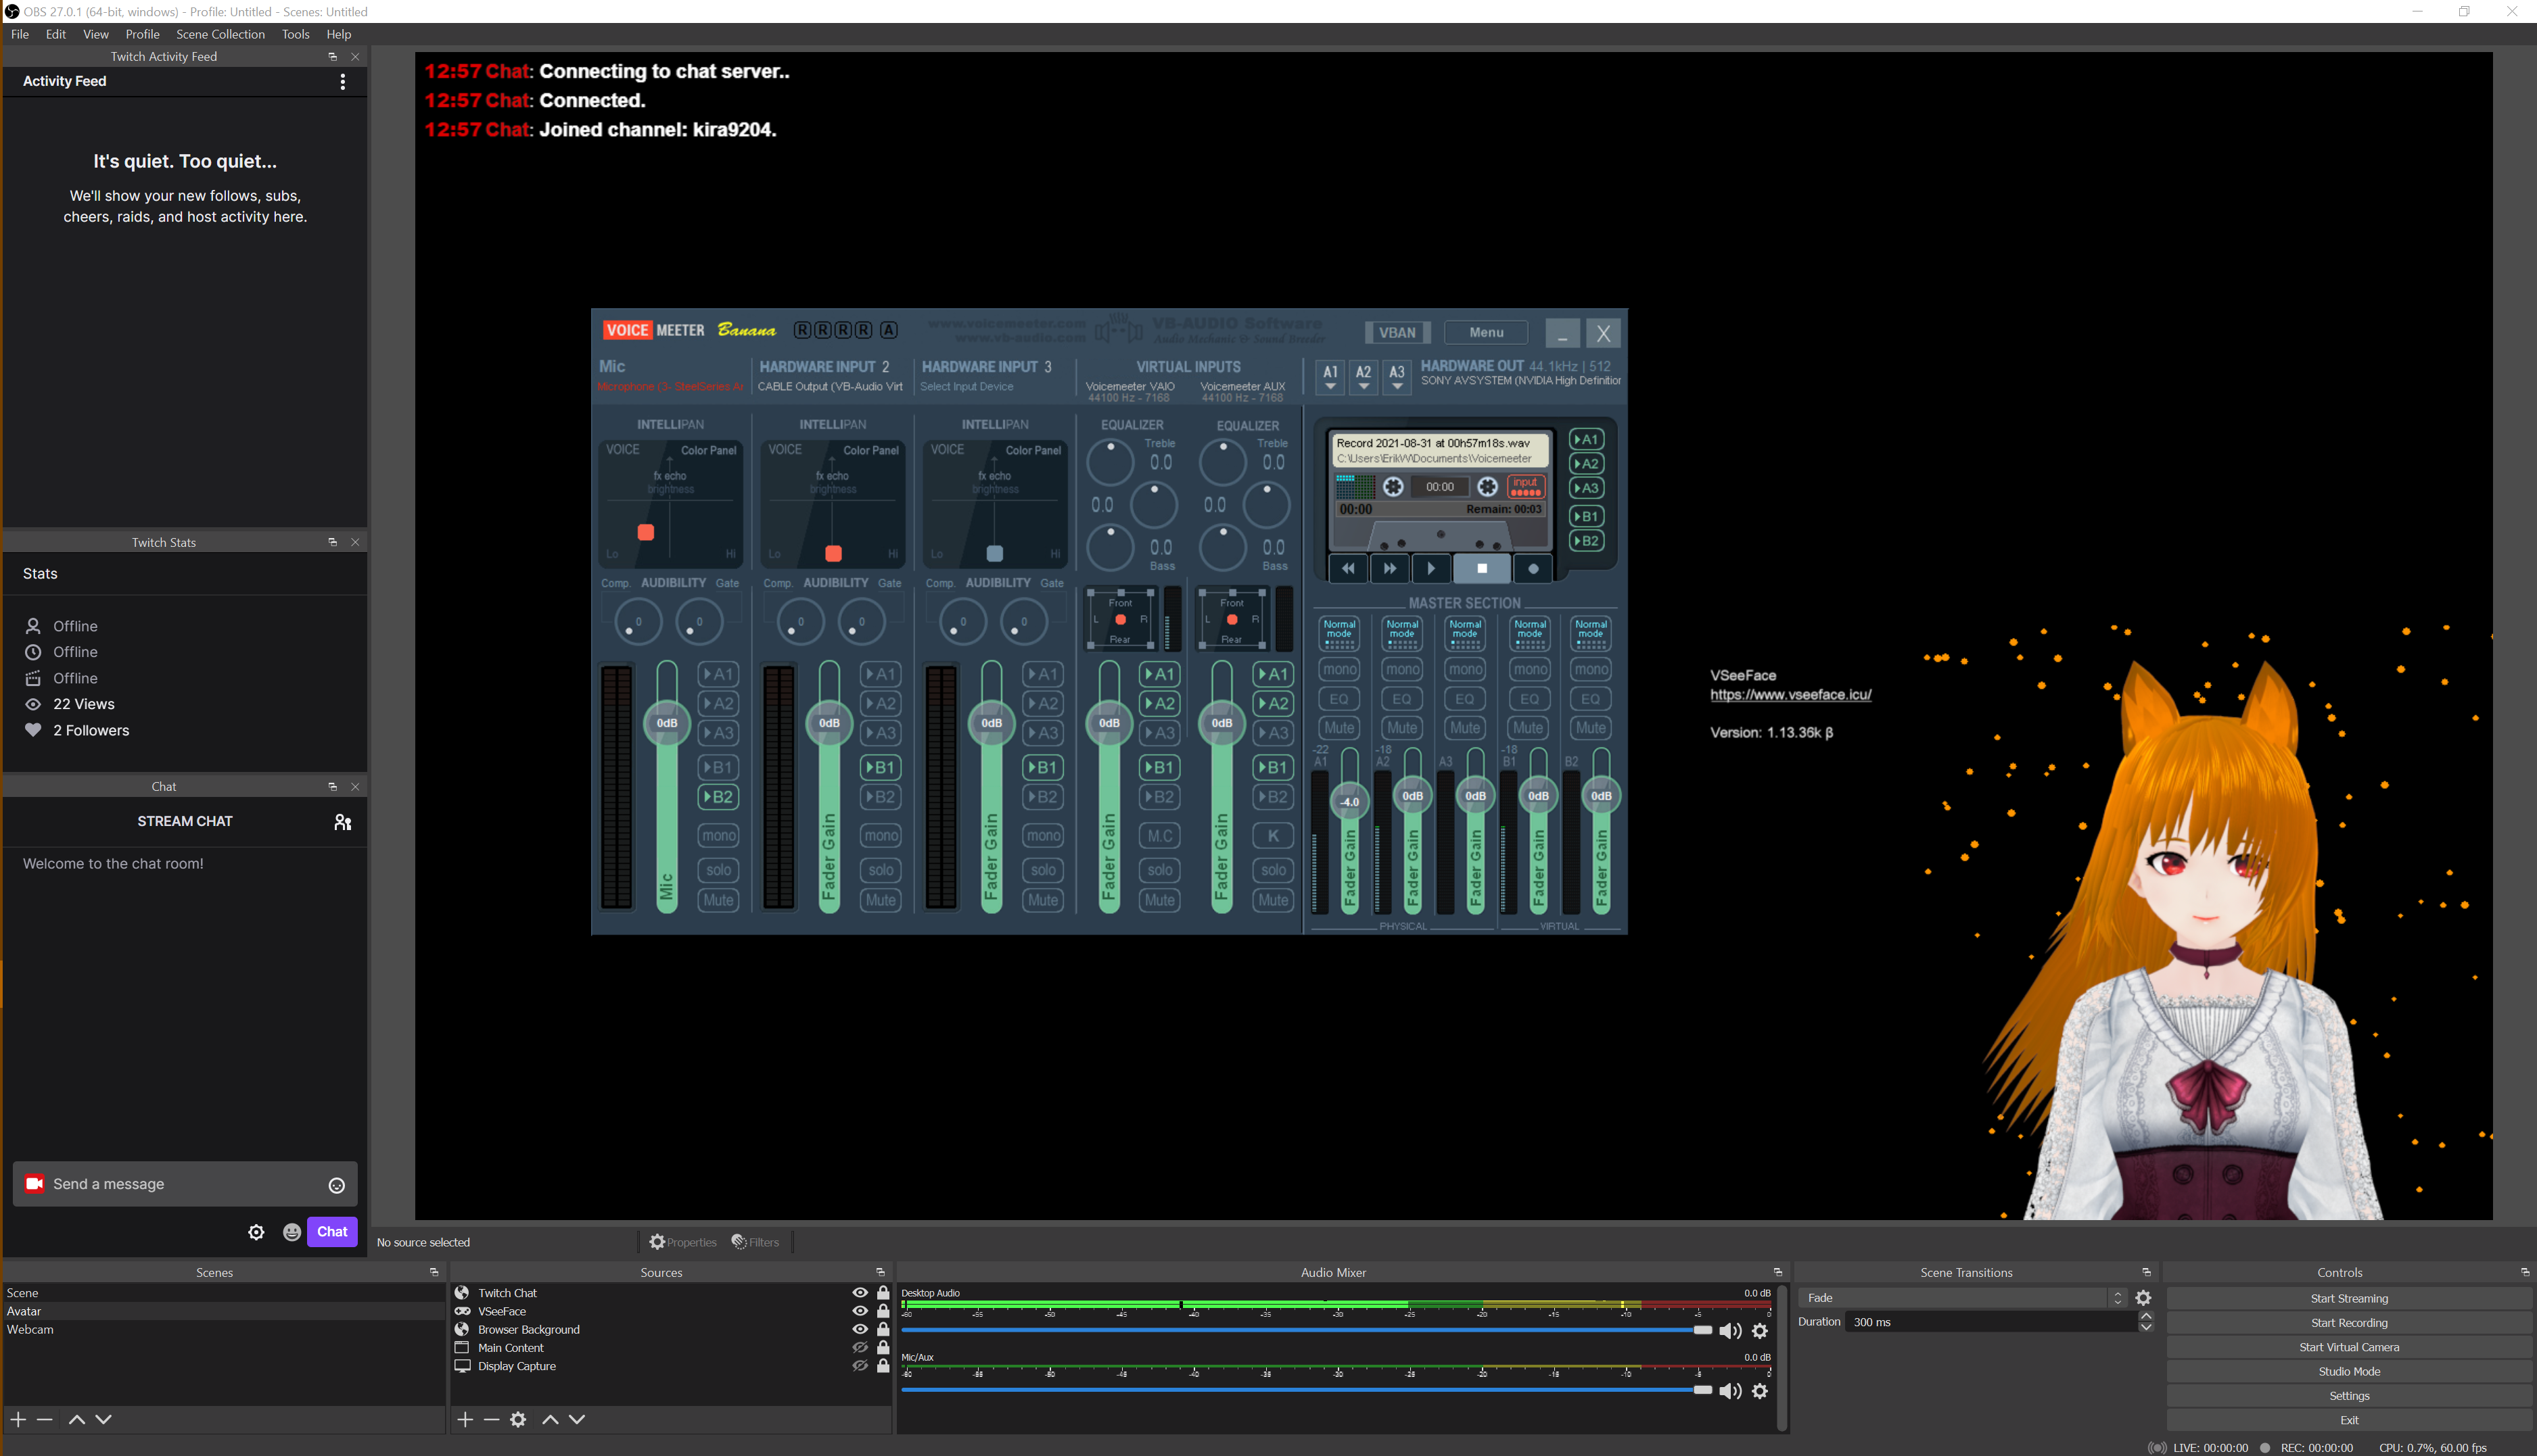Undock the Audio Mixer panel
Screen dimensions: 2537x1456
point(1777,1273)
